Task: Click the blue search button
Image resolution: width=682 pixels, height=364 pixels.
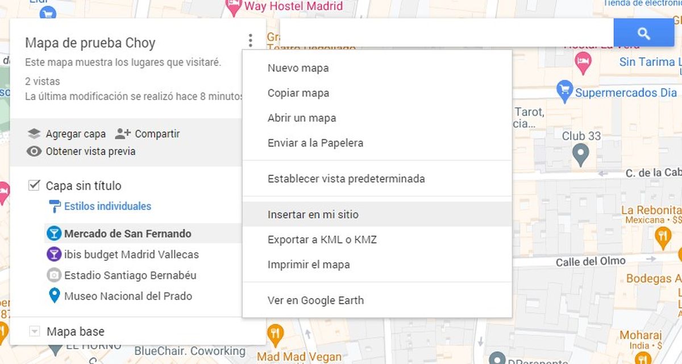Action: (644, 34)
